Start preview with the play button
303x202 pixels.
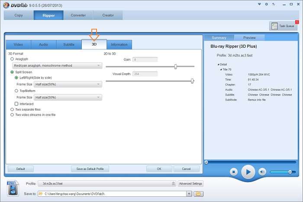(x=248, y=172)
